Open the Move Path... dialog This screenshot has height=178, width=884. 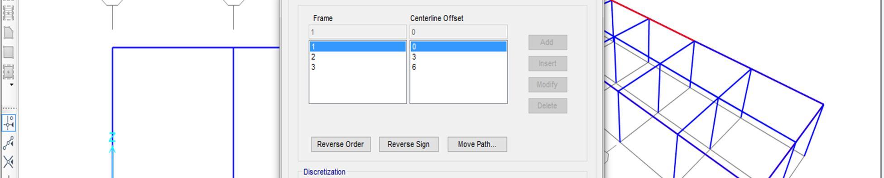[477, 145]
